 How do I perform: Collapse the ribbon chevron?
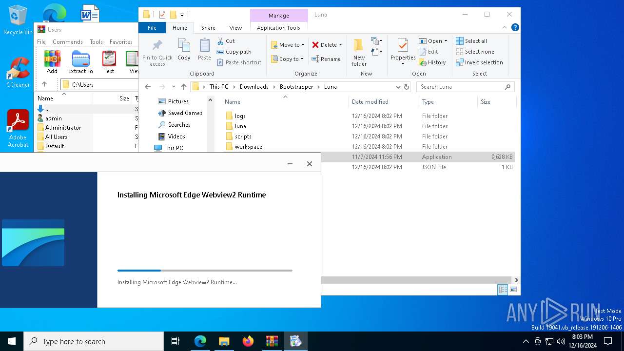click(505, 28)
